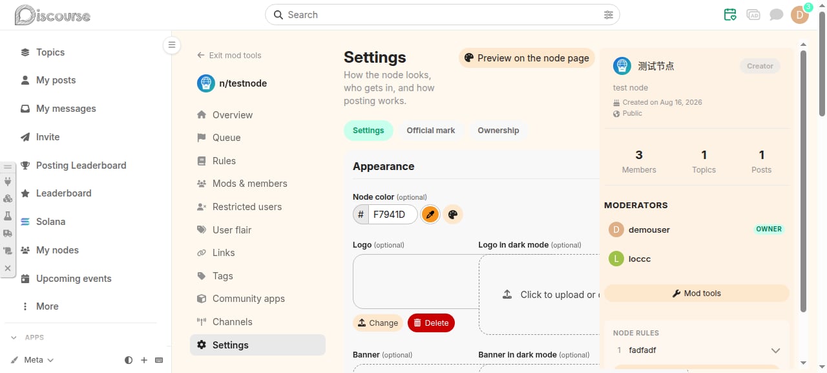Screen dimensions: 827x373
Task: Click the Search field in header
Action: pyautogui.click(x=443, y=15)
